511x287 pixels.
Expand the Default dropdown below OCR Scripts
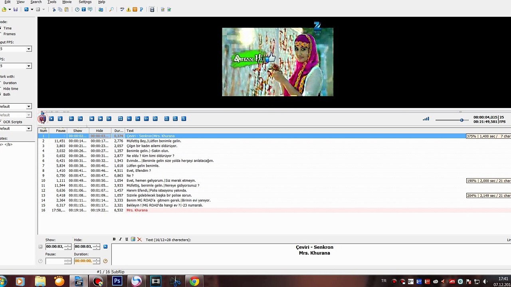[x=28, y=129]
